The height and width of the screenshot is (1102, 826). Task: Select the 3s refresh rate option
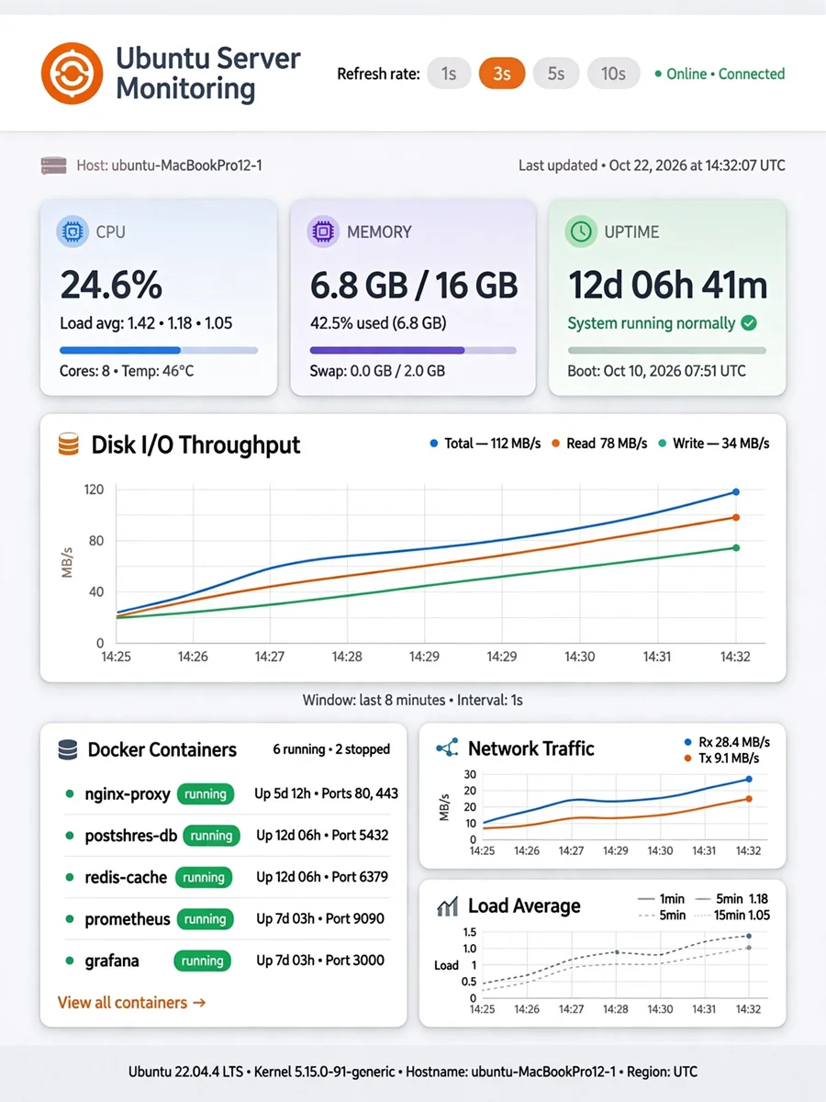[502, 73]
